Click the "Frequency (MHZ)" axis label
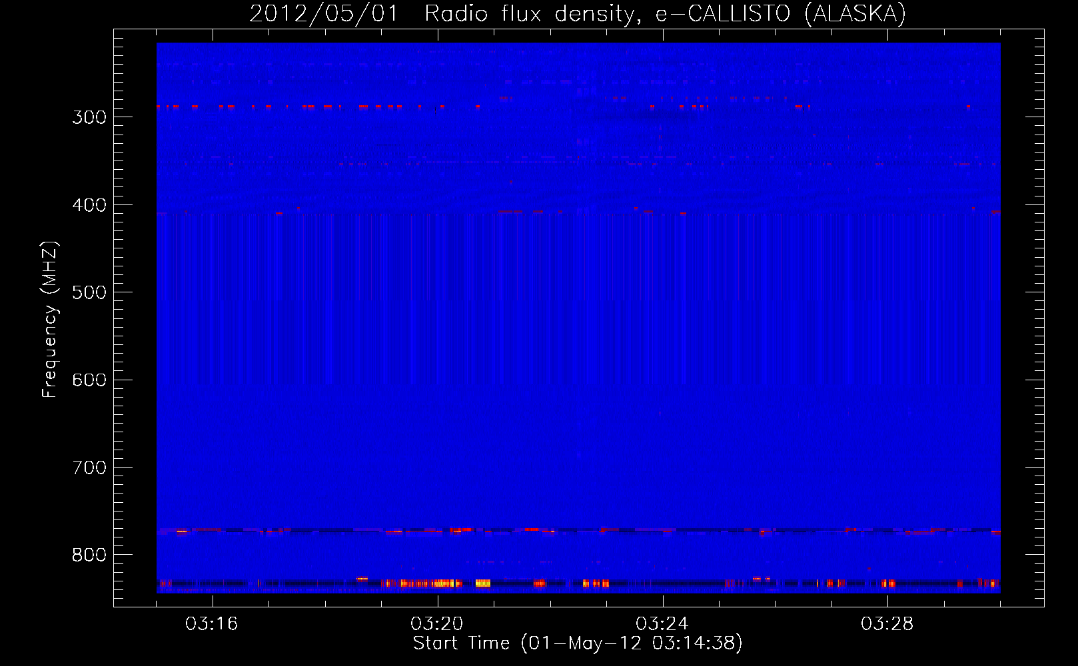The height and width of the screenshot is (666, 1078). pos(50,320)
